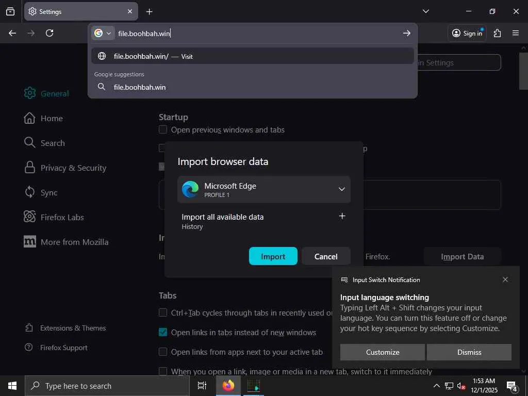This screenshot has height=396, width=528.
Task: Click the Import Data button in settings
Action: coord(463,257)
